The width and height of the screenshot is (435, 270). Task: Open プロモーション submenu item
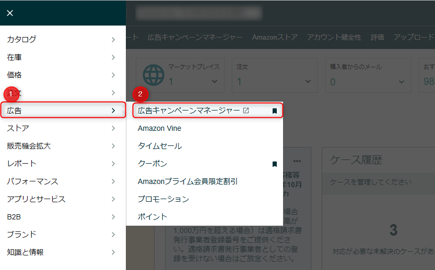point(163,199)
